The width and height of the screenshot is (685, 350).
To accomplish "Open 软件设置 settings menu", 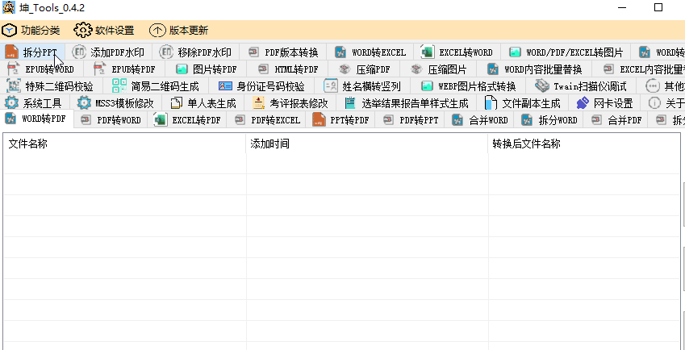I will (x=104, y=31).
